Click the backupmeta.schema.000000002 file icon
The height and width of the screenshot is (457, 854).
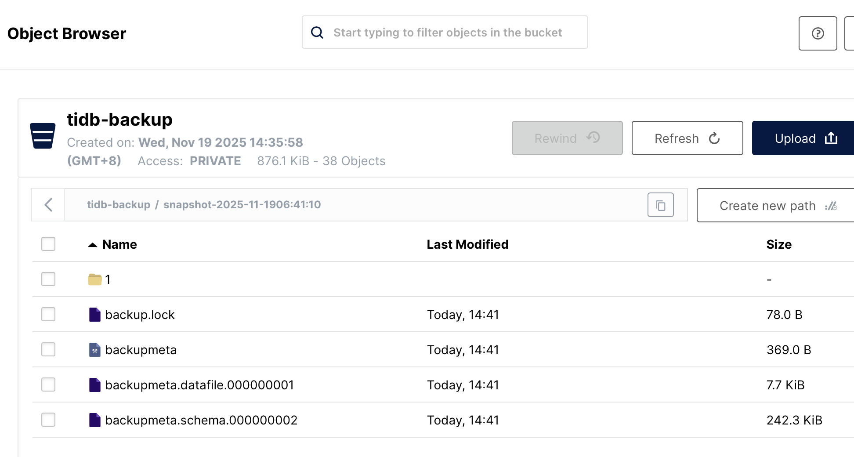click(94, 420)
